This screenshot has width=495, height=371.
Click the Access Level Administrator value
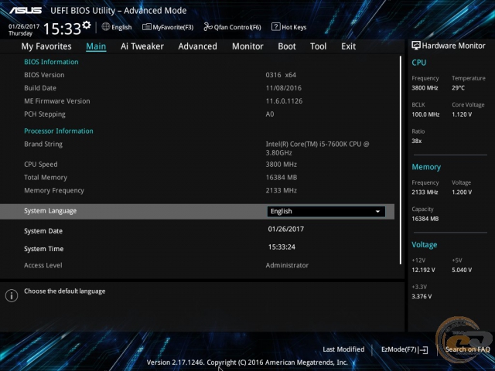[x=287, y=265]
